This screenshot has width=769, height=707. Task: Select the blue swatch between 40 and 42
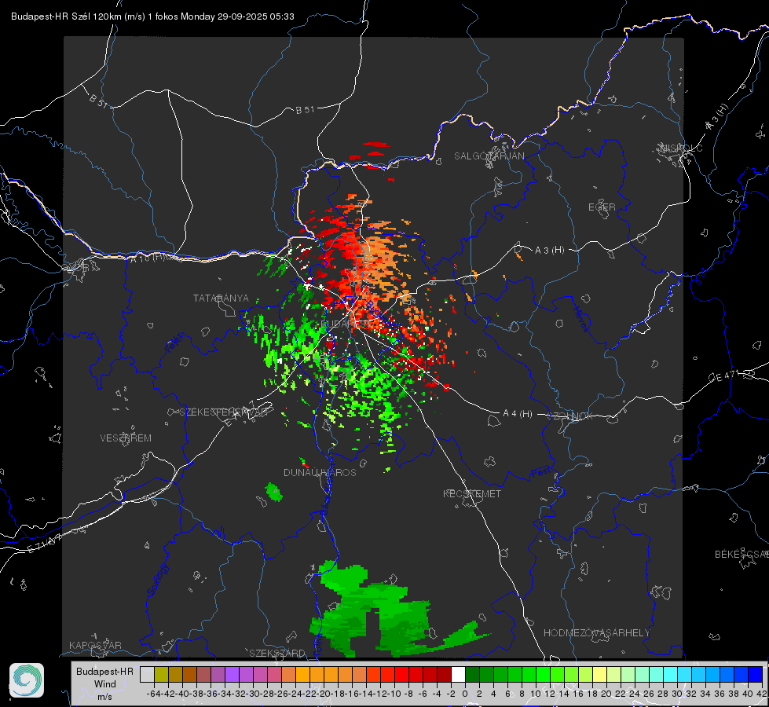[756, 674]
